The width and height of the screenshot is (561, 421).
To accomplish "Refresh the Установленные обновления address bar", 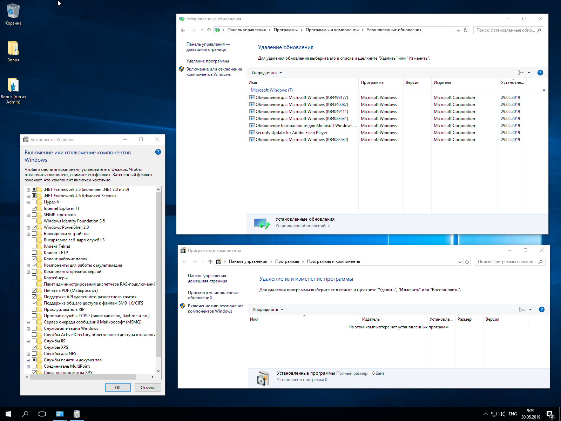I will (x=466, y=30).
